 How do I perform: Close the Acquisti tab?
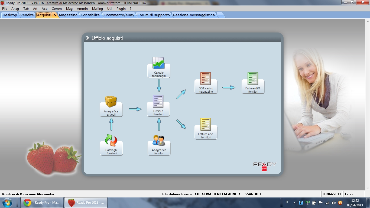coord(55,15)
